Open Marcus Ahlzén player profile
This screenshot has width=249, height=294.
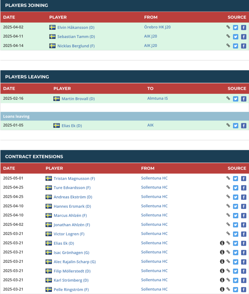point(70,215)
